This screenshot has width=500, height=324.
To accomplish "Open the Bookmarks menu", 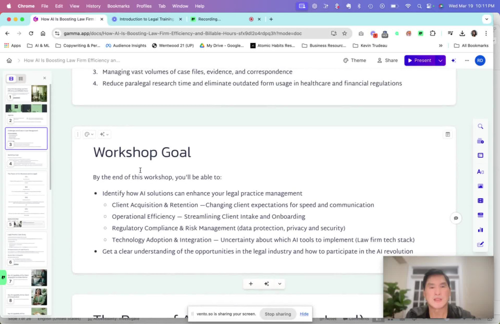I will click(118, 6).
